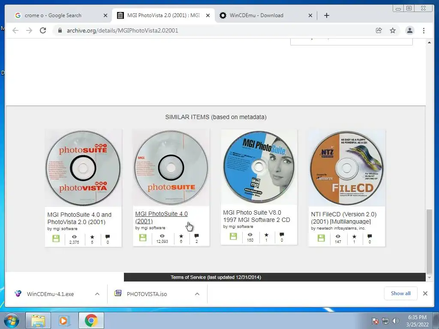This screenshot has width=439, height=329.
Task: Click scrollbar up arrow
Action: click(429, 42)
